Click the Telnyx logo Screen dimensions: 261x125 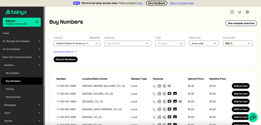pyautogui.click(x=16, y=12)
